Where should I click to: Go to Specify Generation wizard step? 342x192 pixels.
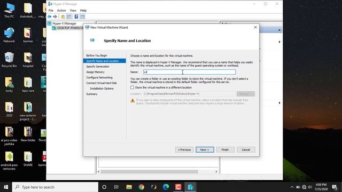(98, 66)
